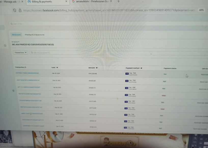Screen dimensions: 208x148
Task: Click the 60% zoom level indicator
Action: (201, 10)
